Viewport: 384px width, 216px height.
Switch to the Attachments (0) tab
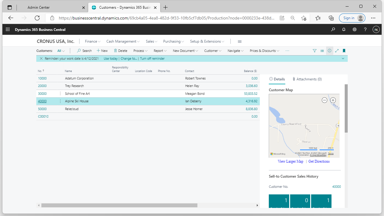click(307, 79)
